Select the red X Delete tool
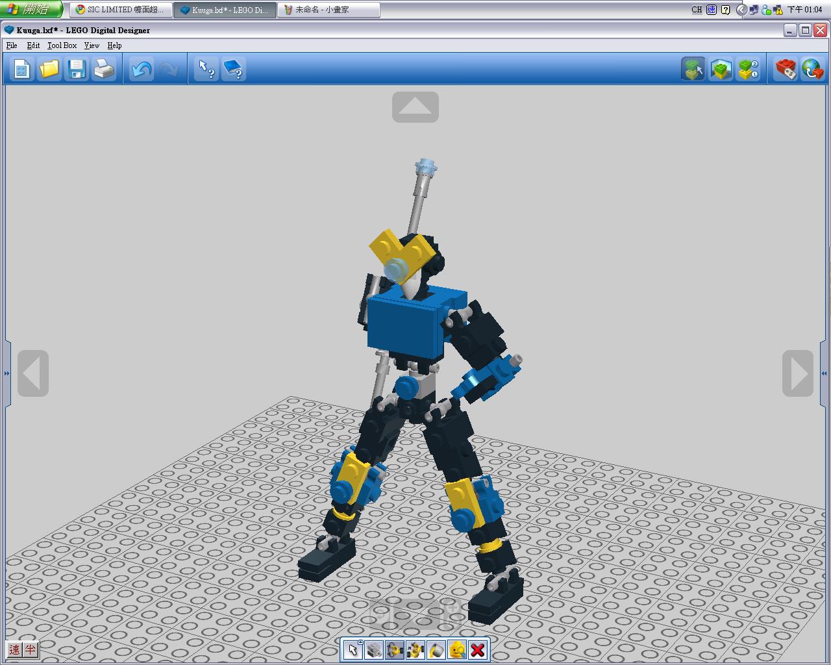 [478, 649]
